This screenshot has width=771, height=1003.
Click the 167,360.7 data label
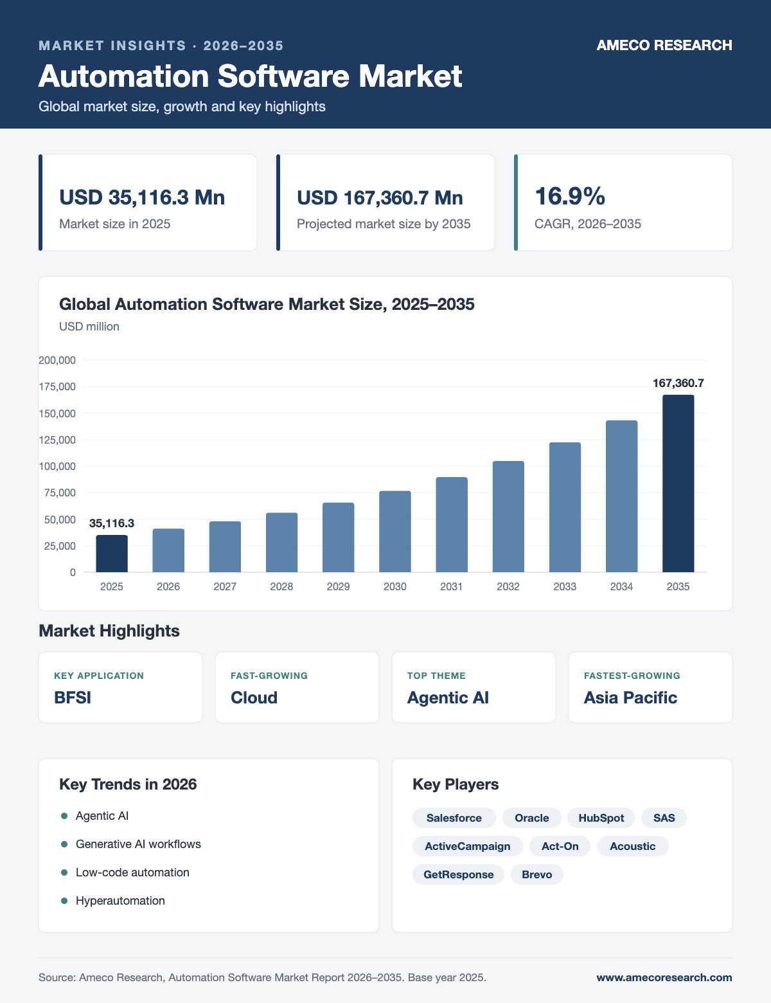tap(678, 383)
